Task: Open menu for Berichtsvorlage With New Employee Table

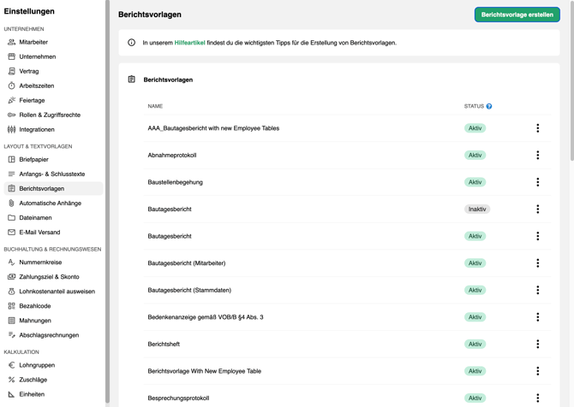Action: (538, 371)
